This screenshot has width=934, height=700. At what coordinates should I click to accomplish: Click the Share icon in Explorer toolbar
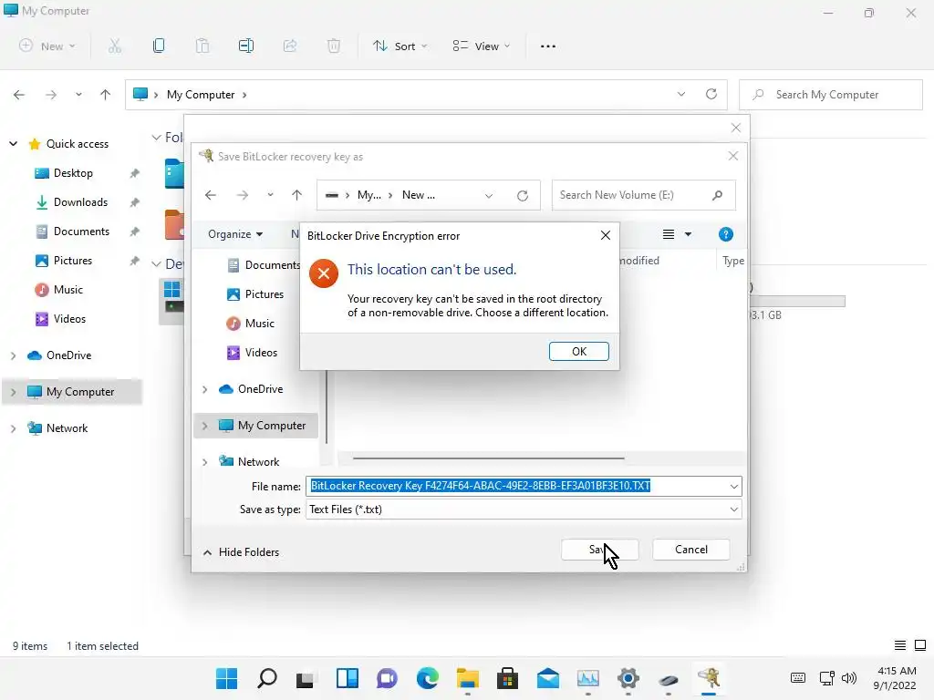[290, 46]
